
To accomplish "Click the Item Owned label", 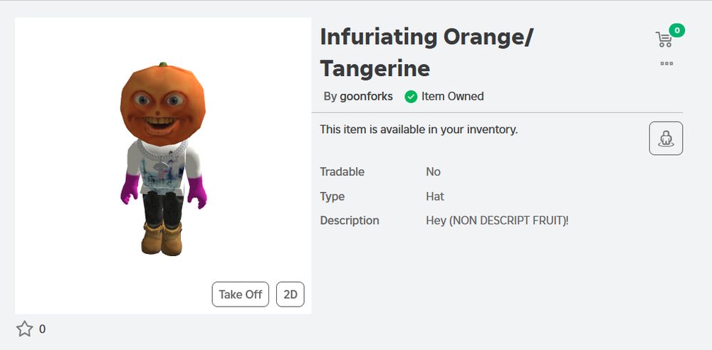I will pos(452,96).
